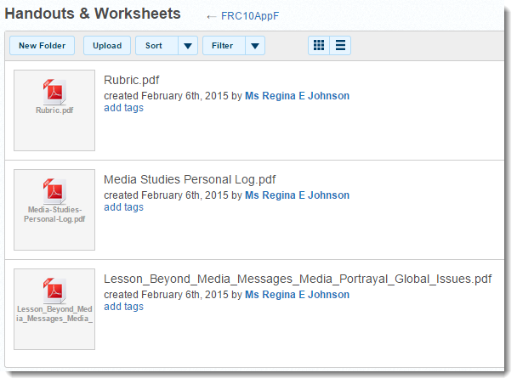Create a New Folder
Viewport: 517px width, 384px height.
click(x=42, y=46)
